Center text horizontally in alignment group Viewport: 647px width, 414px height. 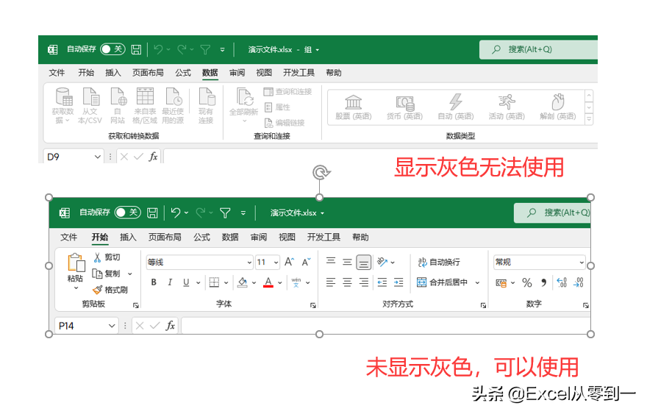(x=347, y=282)
